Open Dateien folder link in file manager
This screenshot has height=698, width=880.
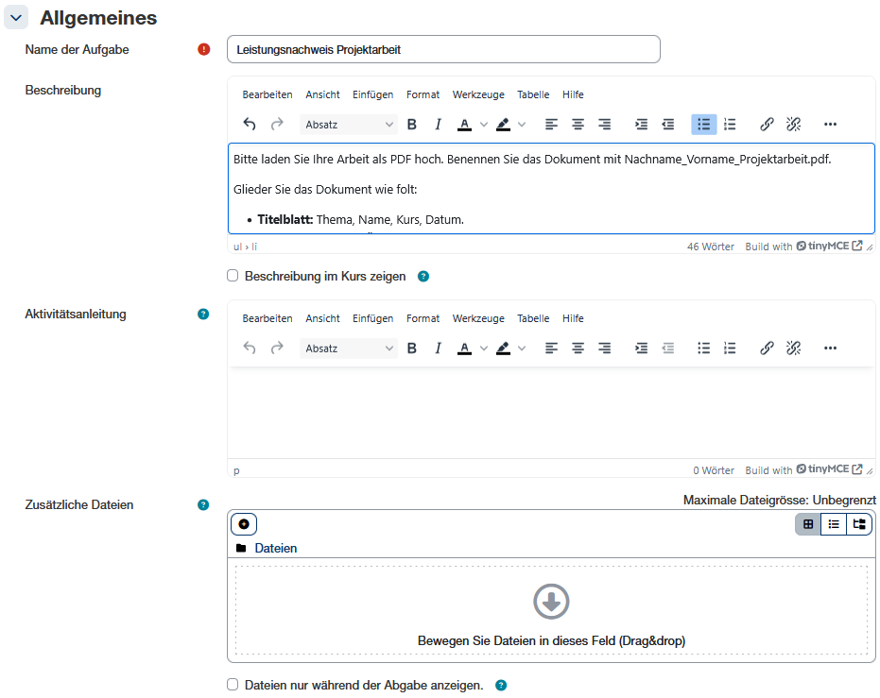click(275, 549)
